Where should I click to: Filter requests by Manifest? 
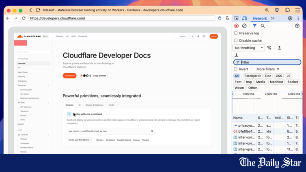coord(276,82)
